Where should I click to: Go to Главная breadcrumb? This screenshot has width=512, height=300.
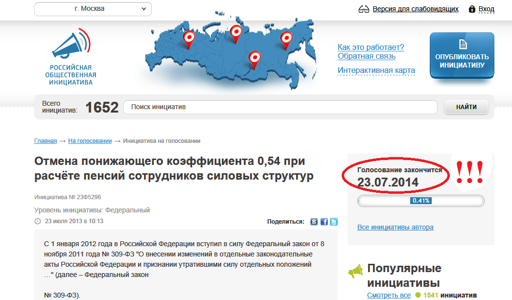coord(46,141)
